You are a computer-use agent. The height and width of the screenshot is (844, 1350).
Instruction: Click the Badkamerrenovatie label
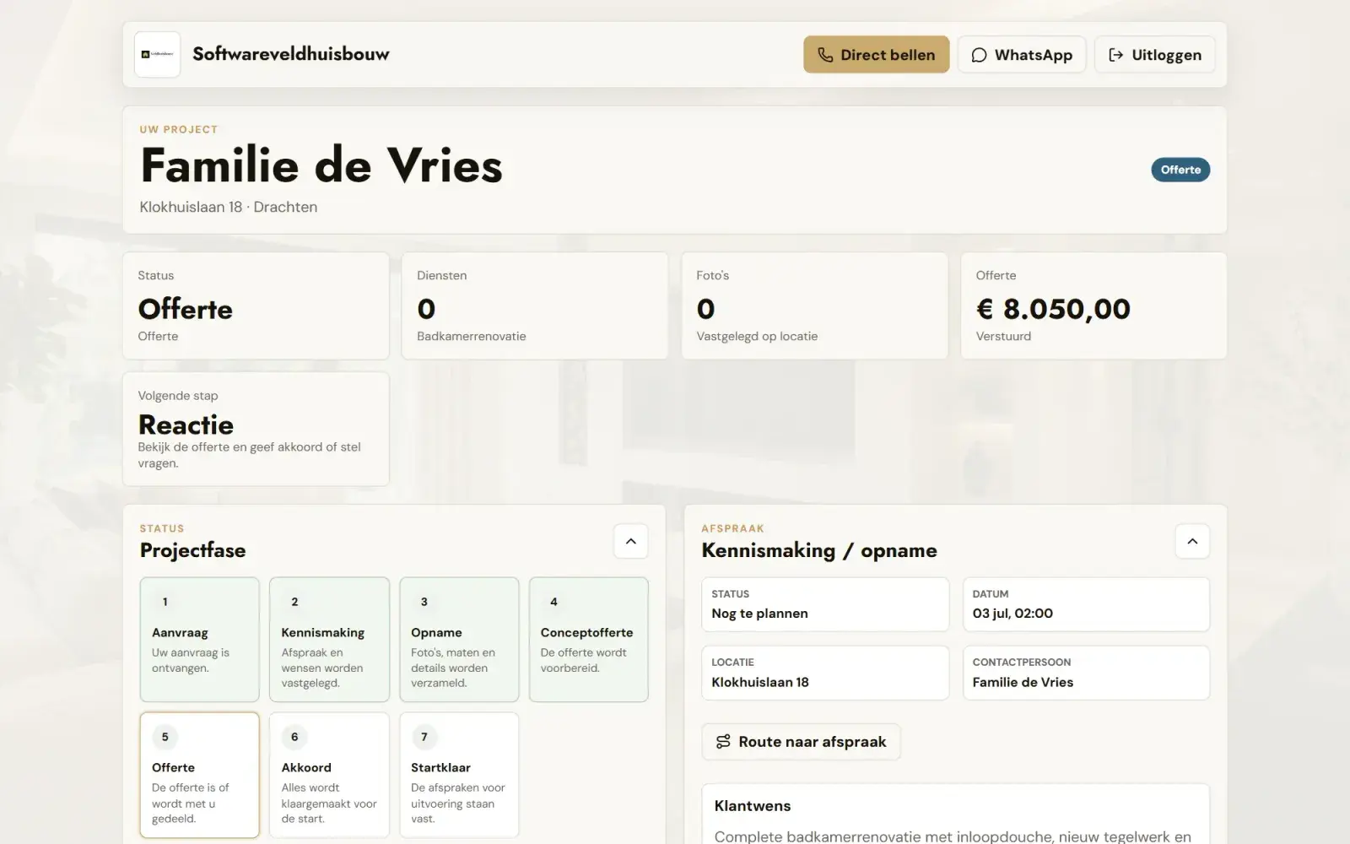tap(472, 336)
